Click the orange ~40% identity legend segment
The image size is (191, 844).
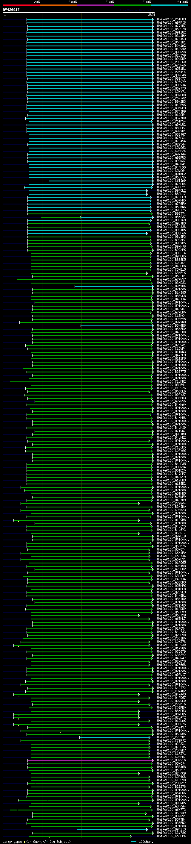point(58,5)
